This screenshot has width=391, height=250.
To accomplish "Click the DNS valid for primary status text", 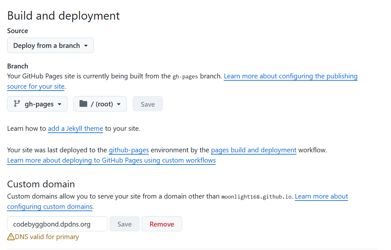I will pyautogui.click(x=47, y=237).
